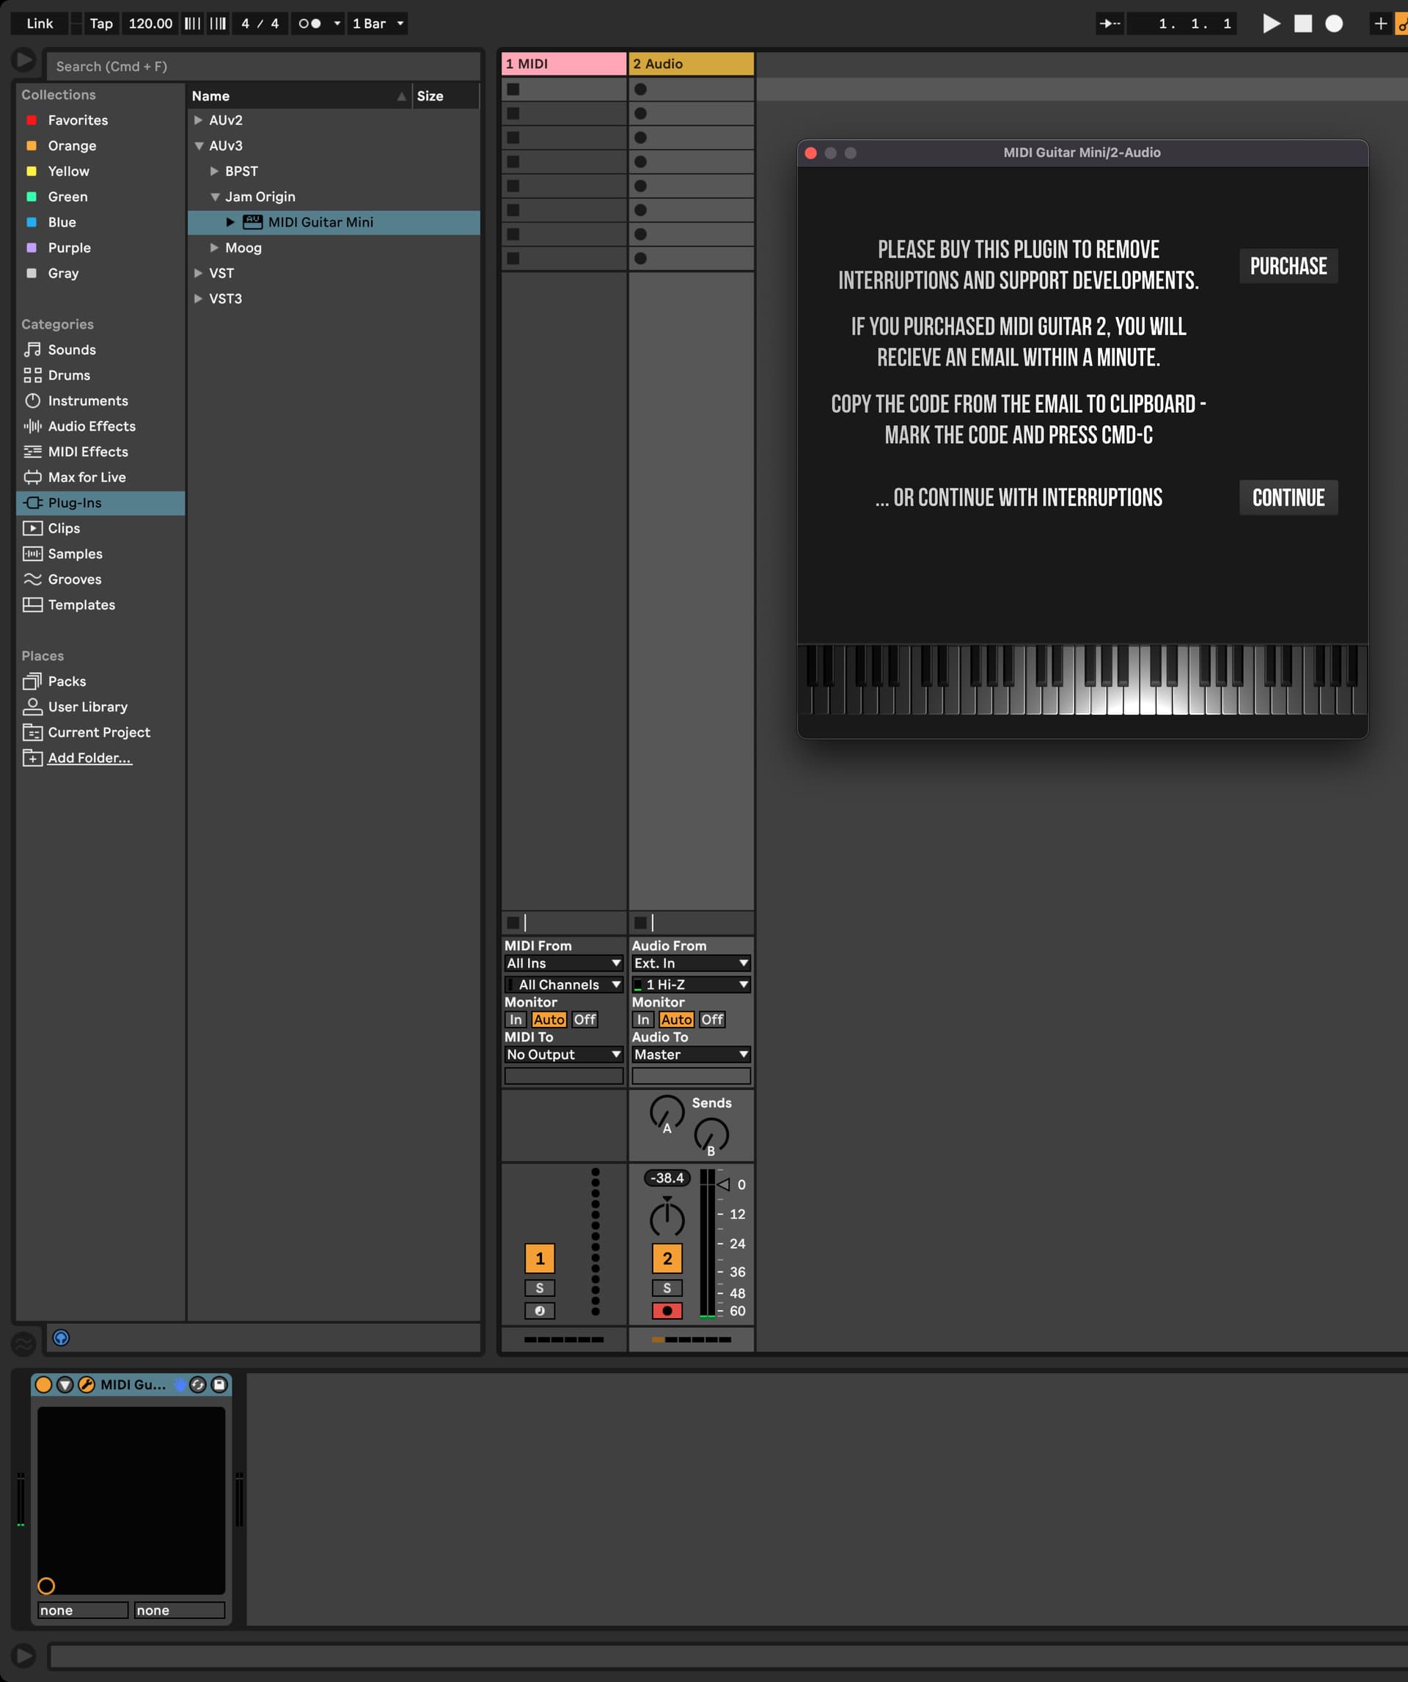Expand the AUv2 folder

199,120
